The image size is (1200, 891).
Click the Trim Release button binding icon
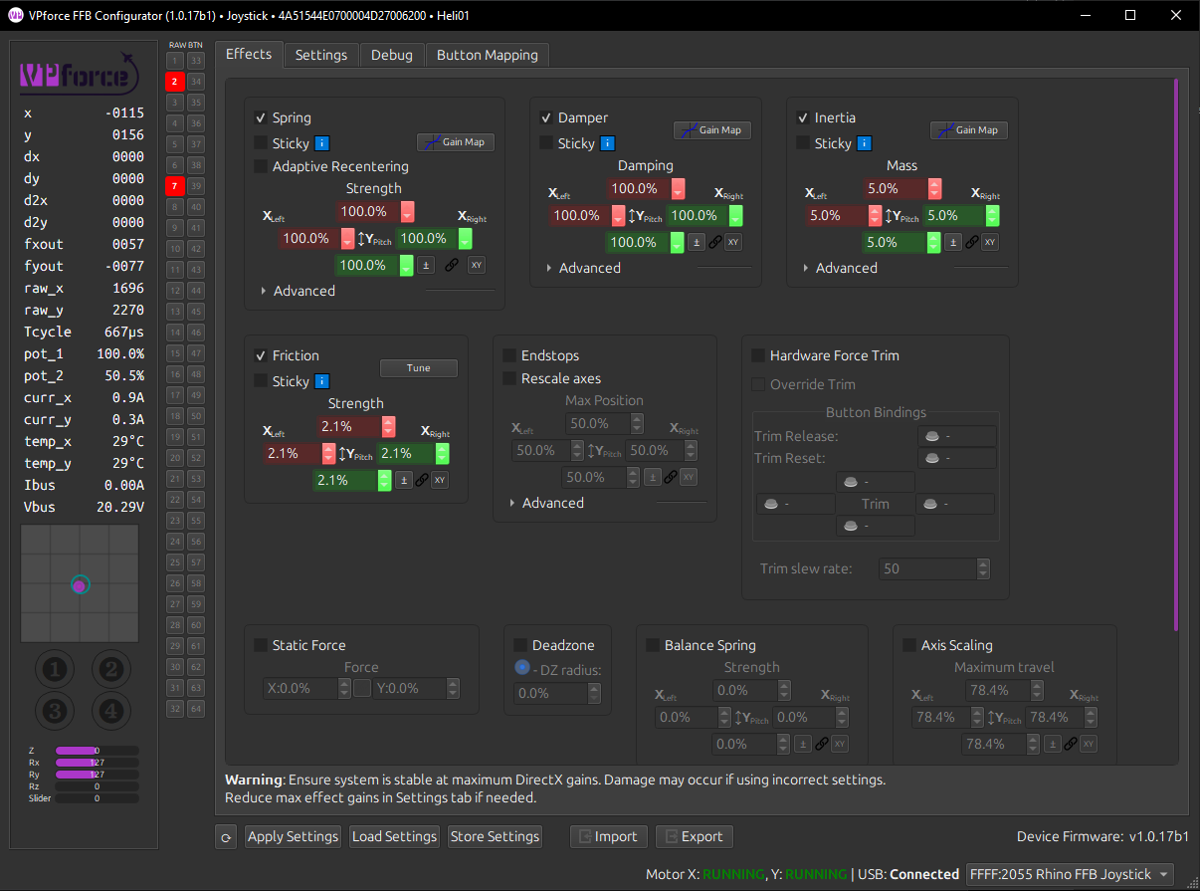[932, 436]
